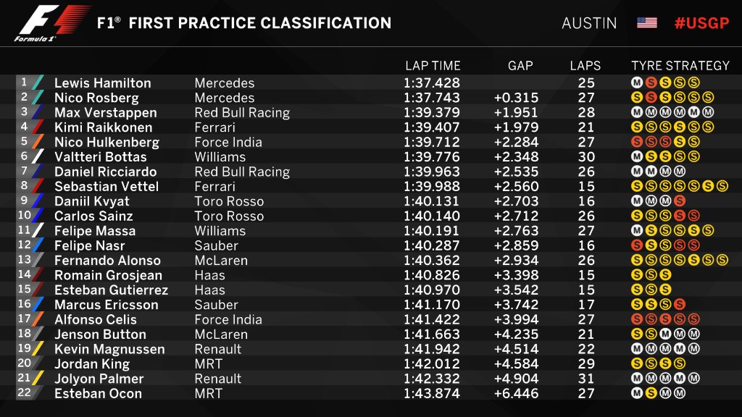
Task: Select the LAP TIME column header
Action: [433, 66]
